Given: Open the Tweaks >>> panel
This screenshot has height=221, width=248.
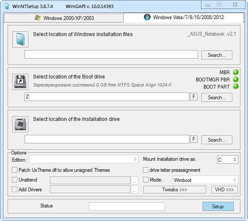Looking at the screenshot, I should [175, 190].
